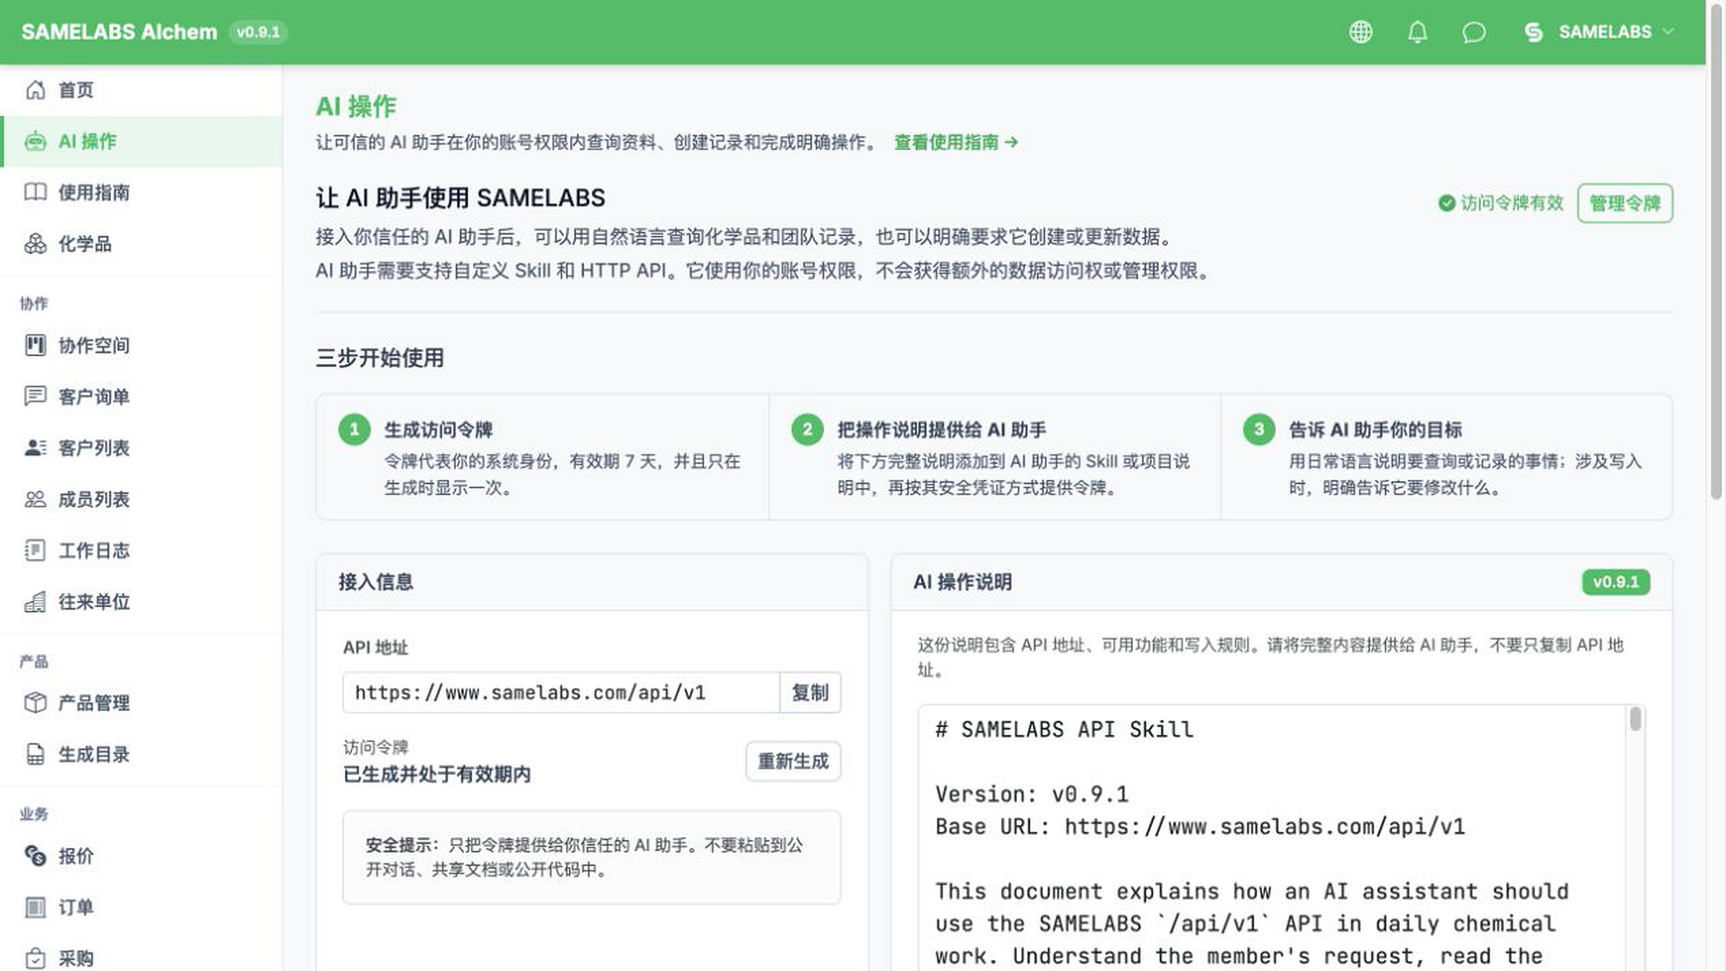Open 协作空间 sidebar item
This screenshot has width=1726, height=971.
point(141,345)
